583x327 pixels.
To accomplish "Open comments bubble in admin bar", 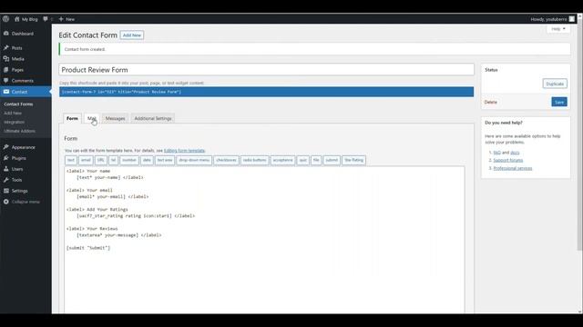I will point(46,19).
